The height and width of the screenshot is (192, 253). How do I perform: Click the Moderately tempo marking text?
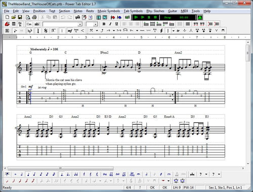(38, 49)
